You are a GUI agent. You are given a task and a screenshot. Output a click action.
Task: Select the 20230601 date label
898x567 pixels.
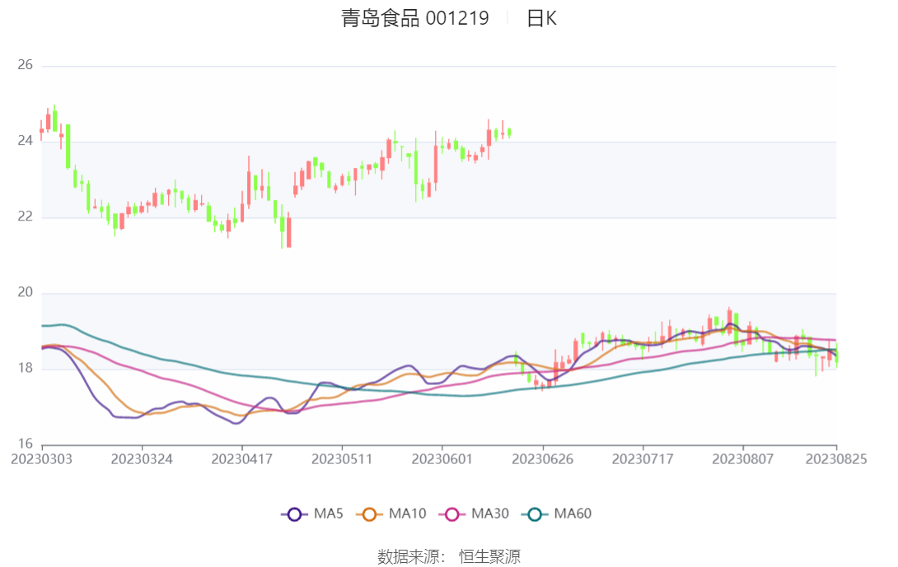pos(442,459)
